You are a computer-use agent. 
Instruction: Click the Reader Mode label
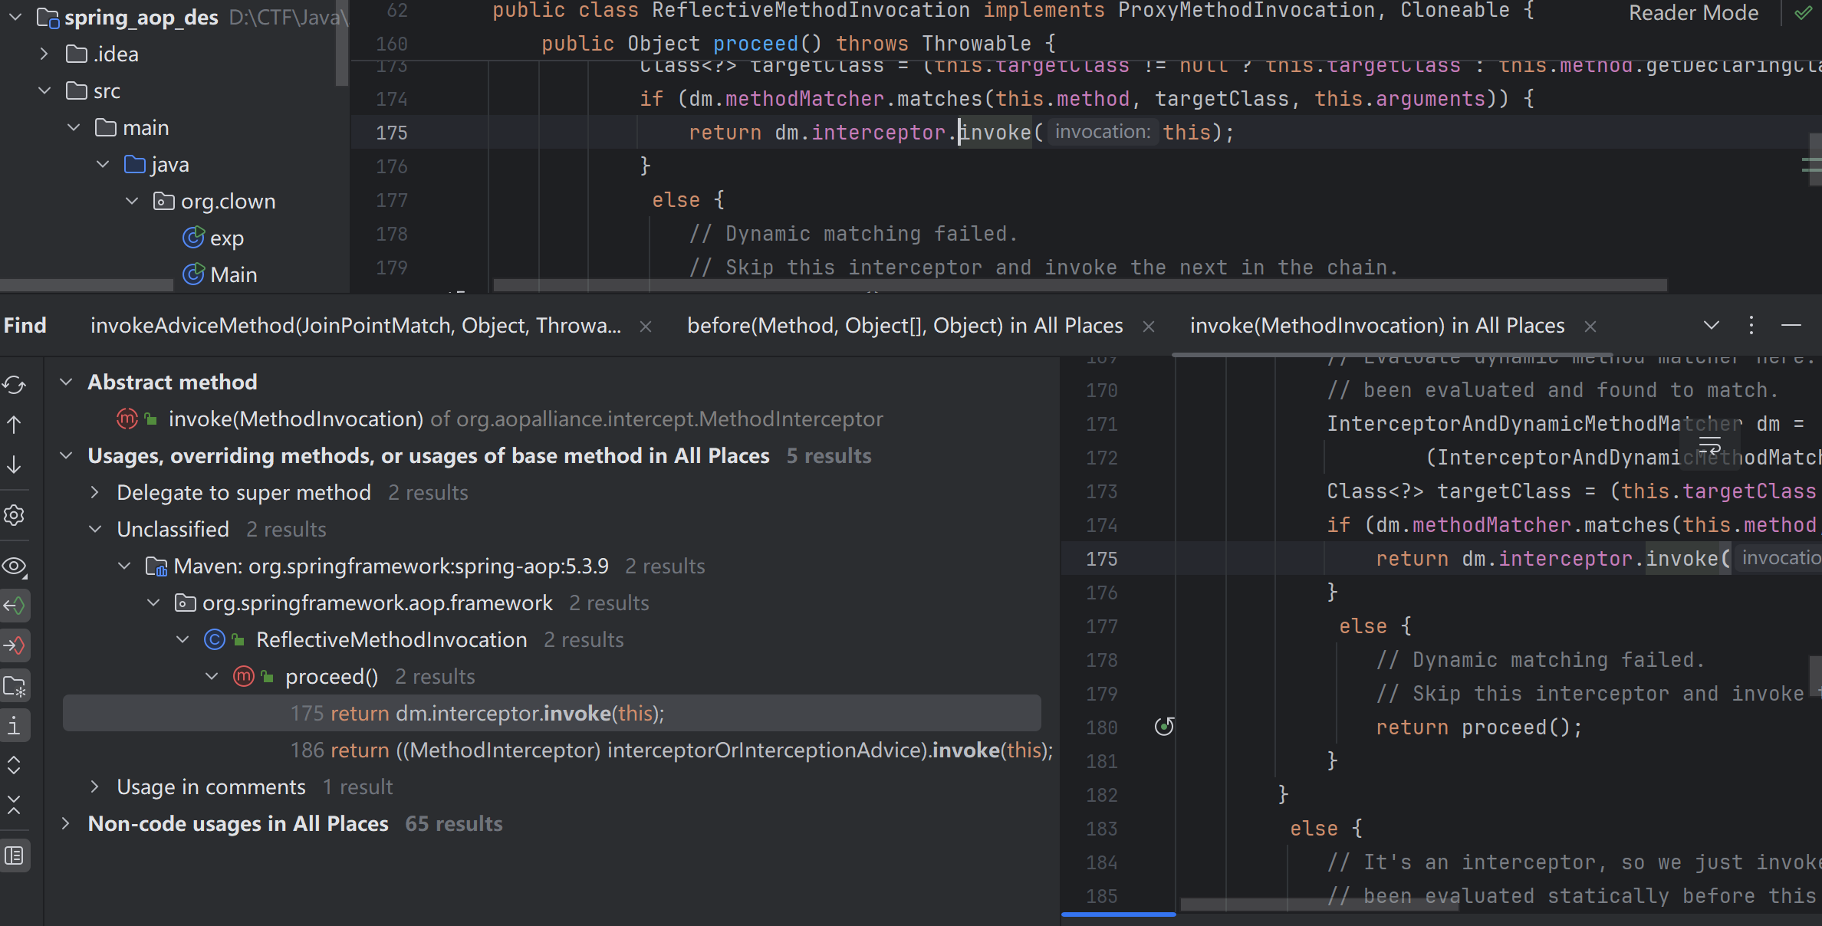pyautogui.click(x=1693, y=13)
